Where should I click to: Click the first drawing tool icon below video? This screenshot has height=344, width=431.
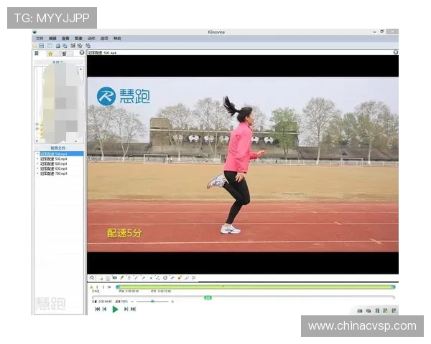(x=92, y=277)
